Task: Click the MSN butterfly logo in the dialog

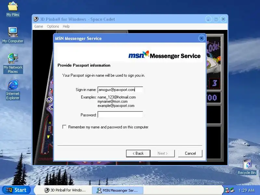Action: coord(146,54)
